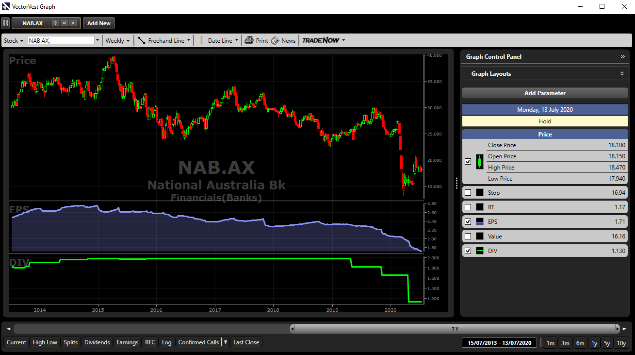The height and width of the screenshot is (355, 635).
Task: Toggle the Last Close button
Action: click(246, 342)
